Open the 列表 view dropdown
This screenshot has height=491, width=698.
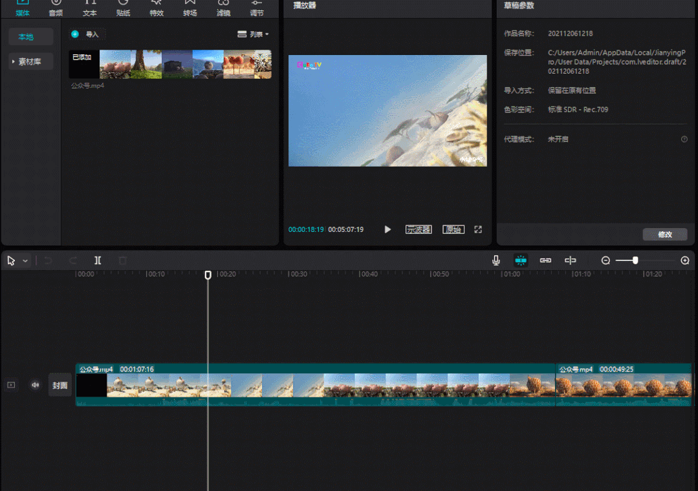[x=253, y=34]
